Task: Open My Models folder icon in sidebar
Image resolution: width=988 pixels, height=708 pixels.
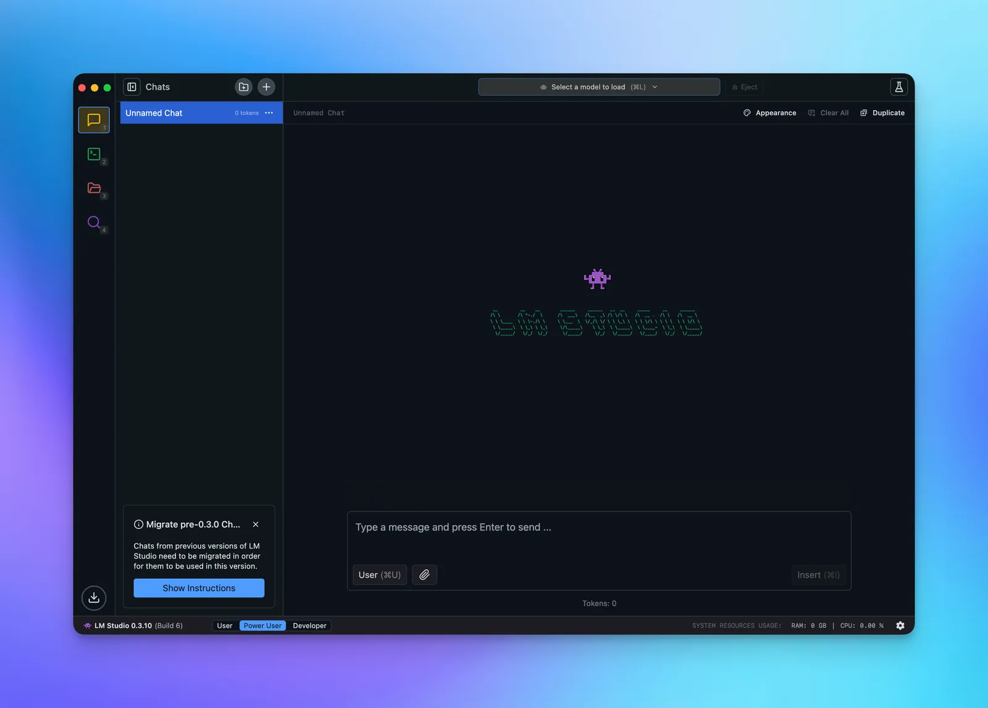Action: [94, 188]
